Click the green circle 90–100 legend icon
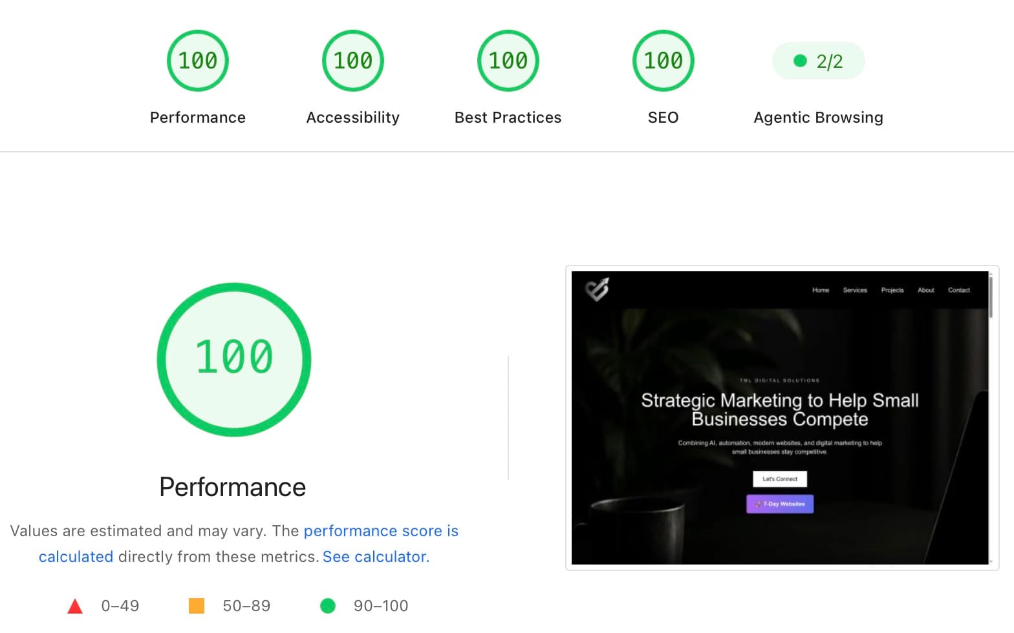The image size is (1014, 633). [x=328, y=606]
